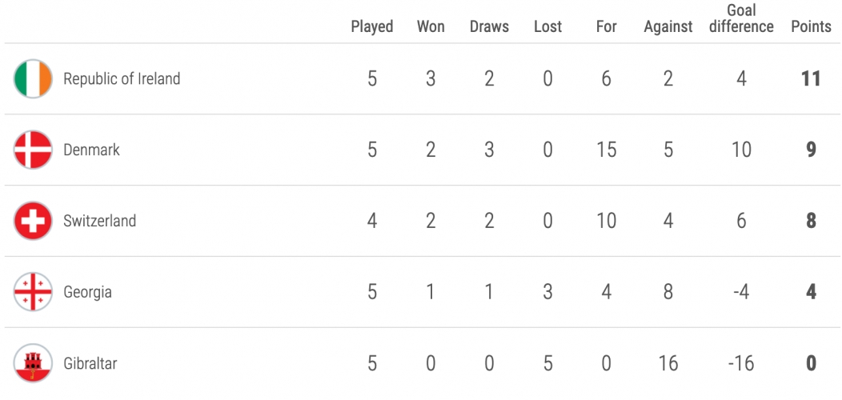
Task: Click the Switzerland flag icon
Action: 33,221
